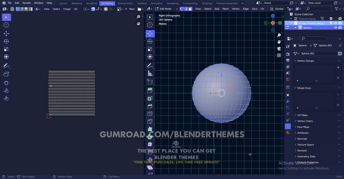Screen dimensions: 344x179
Task: Hide Image Themes Setup collection with the eye icon
Action: pyautogui.click(x=335, y=23)
